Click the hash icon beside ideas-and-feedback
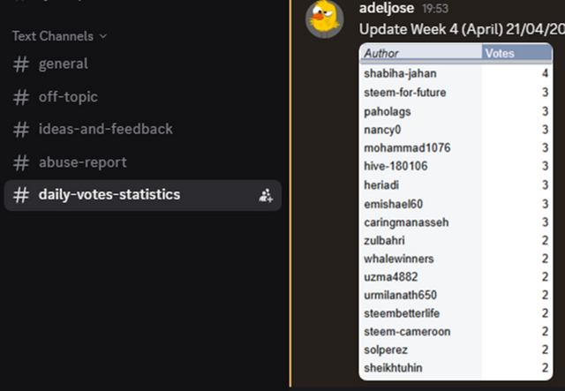The width and height of the screenshot is (565, 391). 21,130
